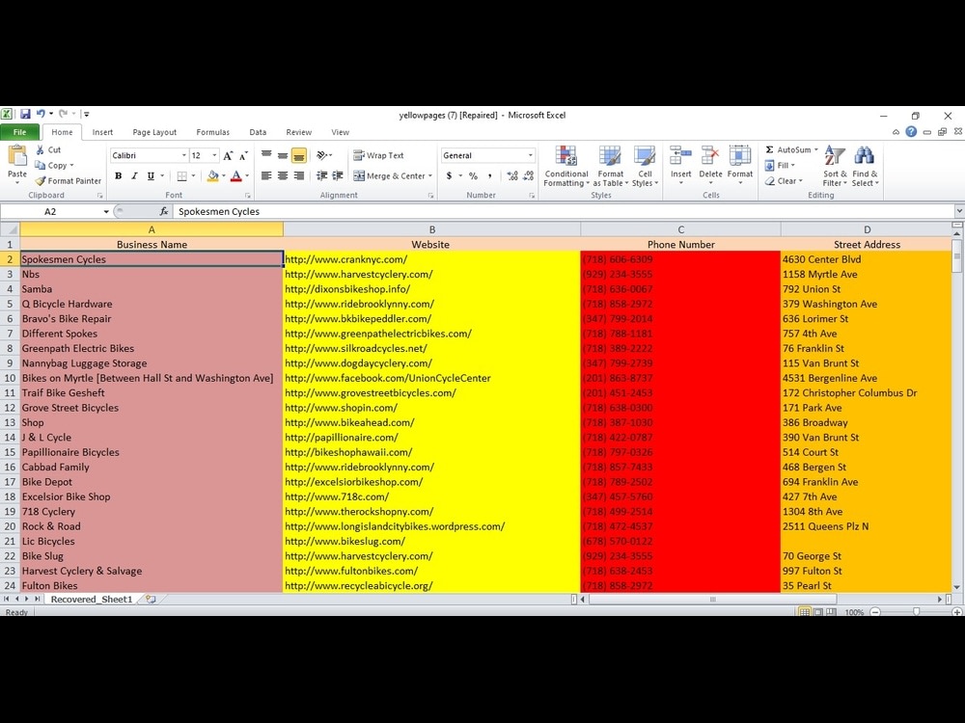Click Delete cells button
This screenshot has width=965, height=723.
(711, 165)
